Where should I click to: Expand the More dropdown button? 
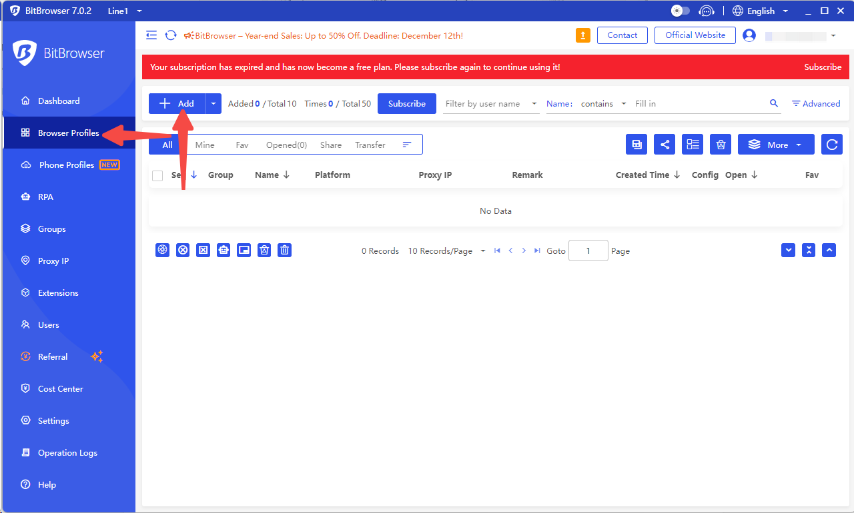776,145
